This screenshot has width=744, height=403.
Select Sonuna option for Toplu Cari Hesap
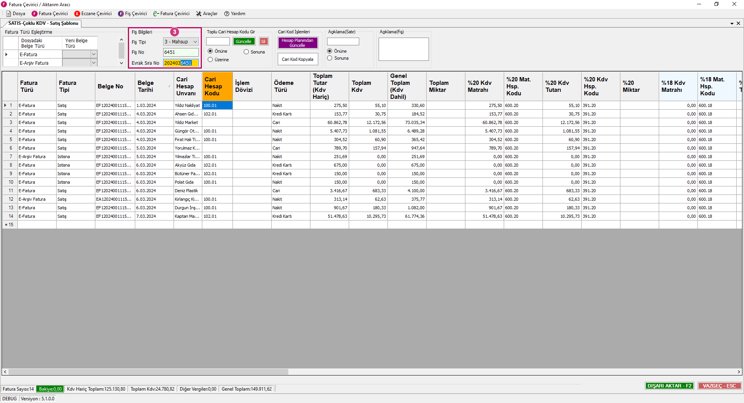(246, 52)
